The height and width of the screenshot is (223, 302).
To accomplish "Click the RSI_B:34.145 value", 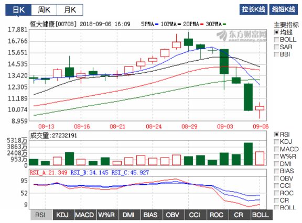I will click(x=89, y=172).
